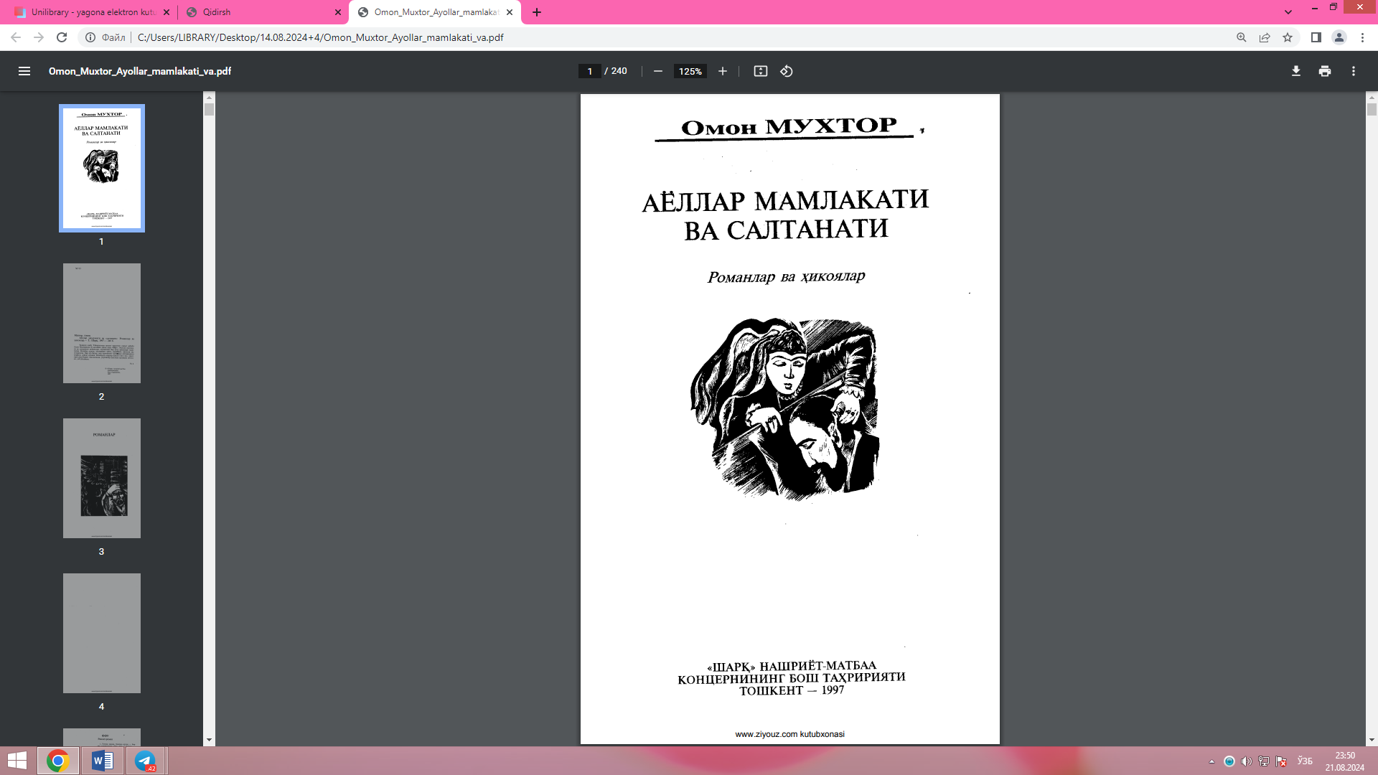
Task: Open the Windows Start menu
Action: tap(17, 761)
